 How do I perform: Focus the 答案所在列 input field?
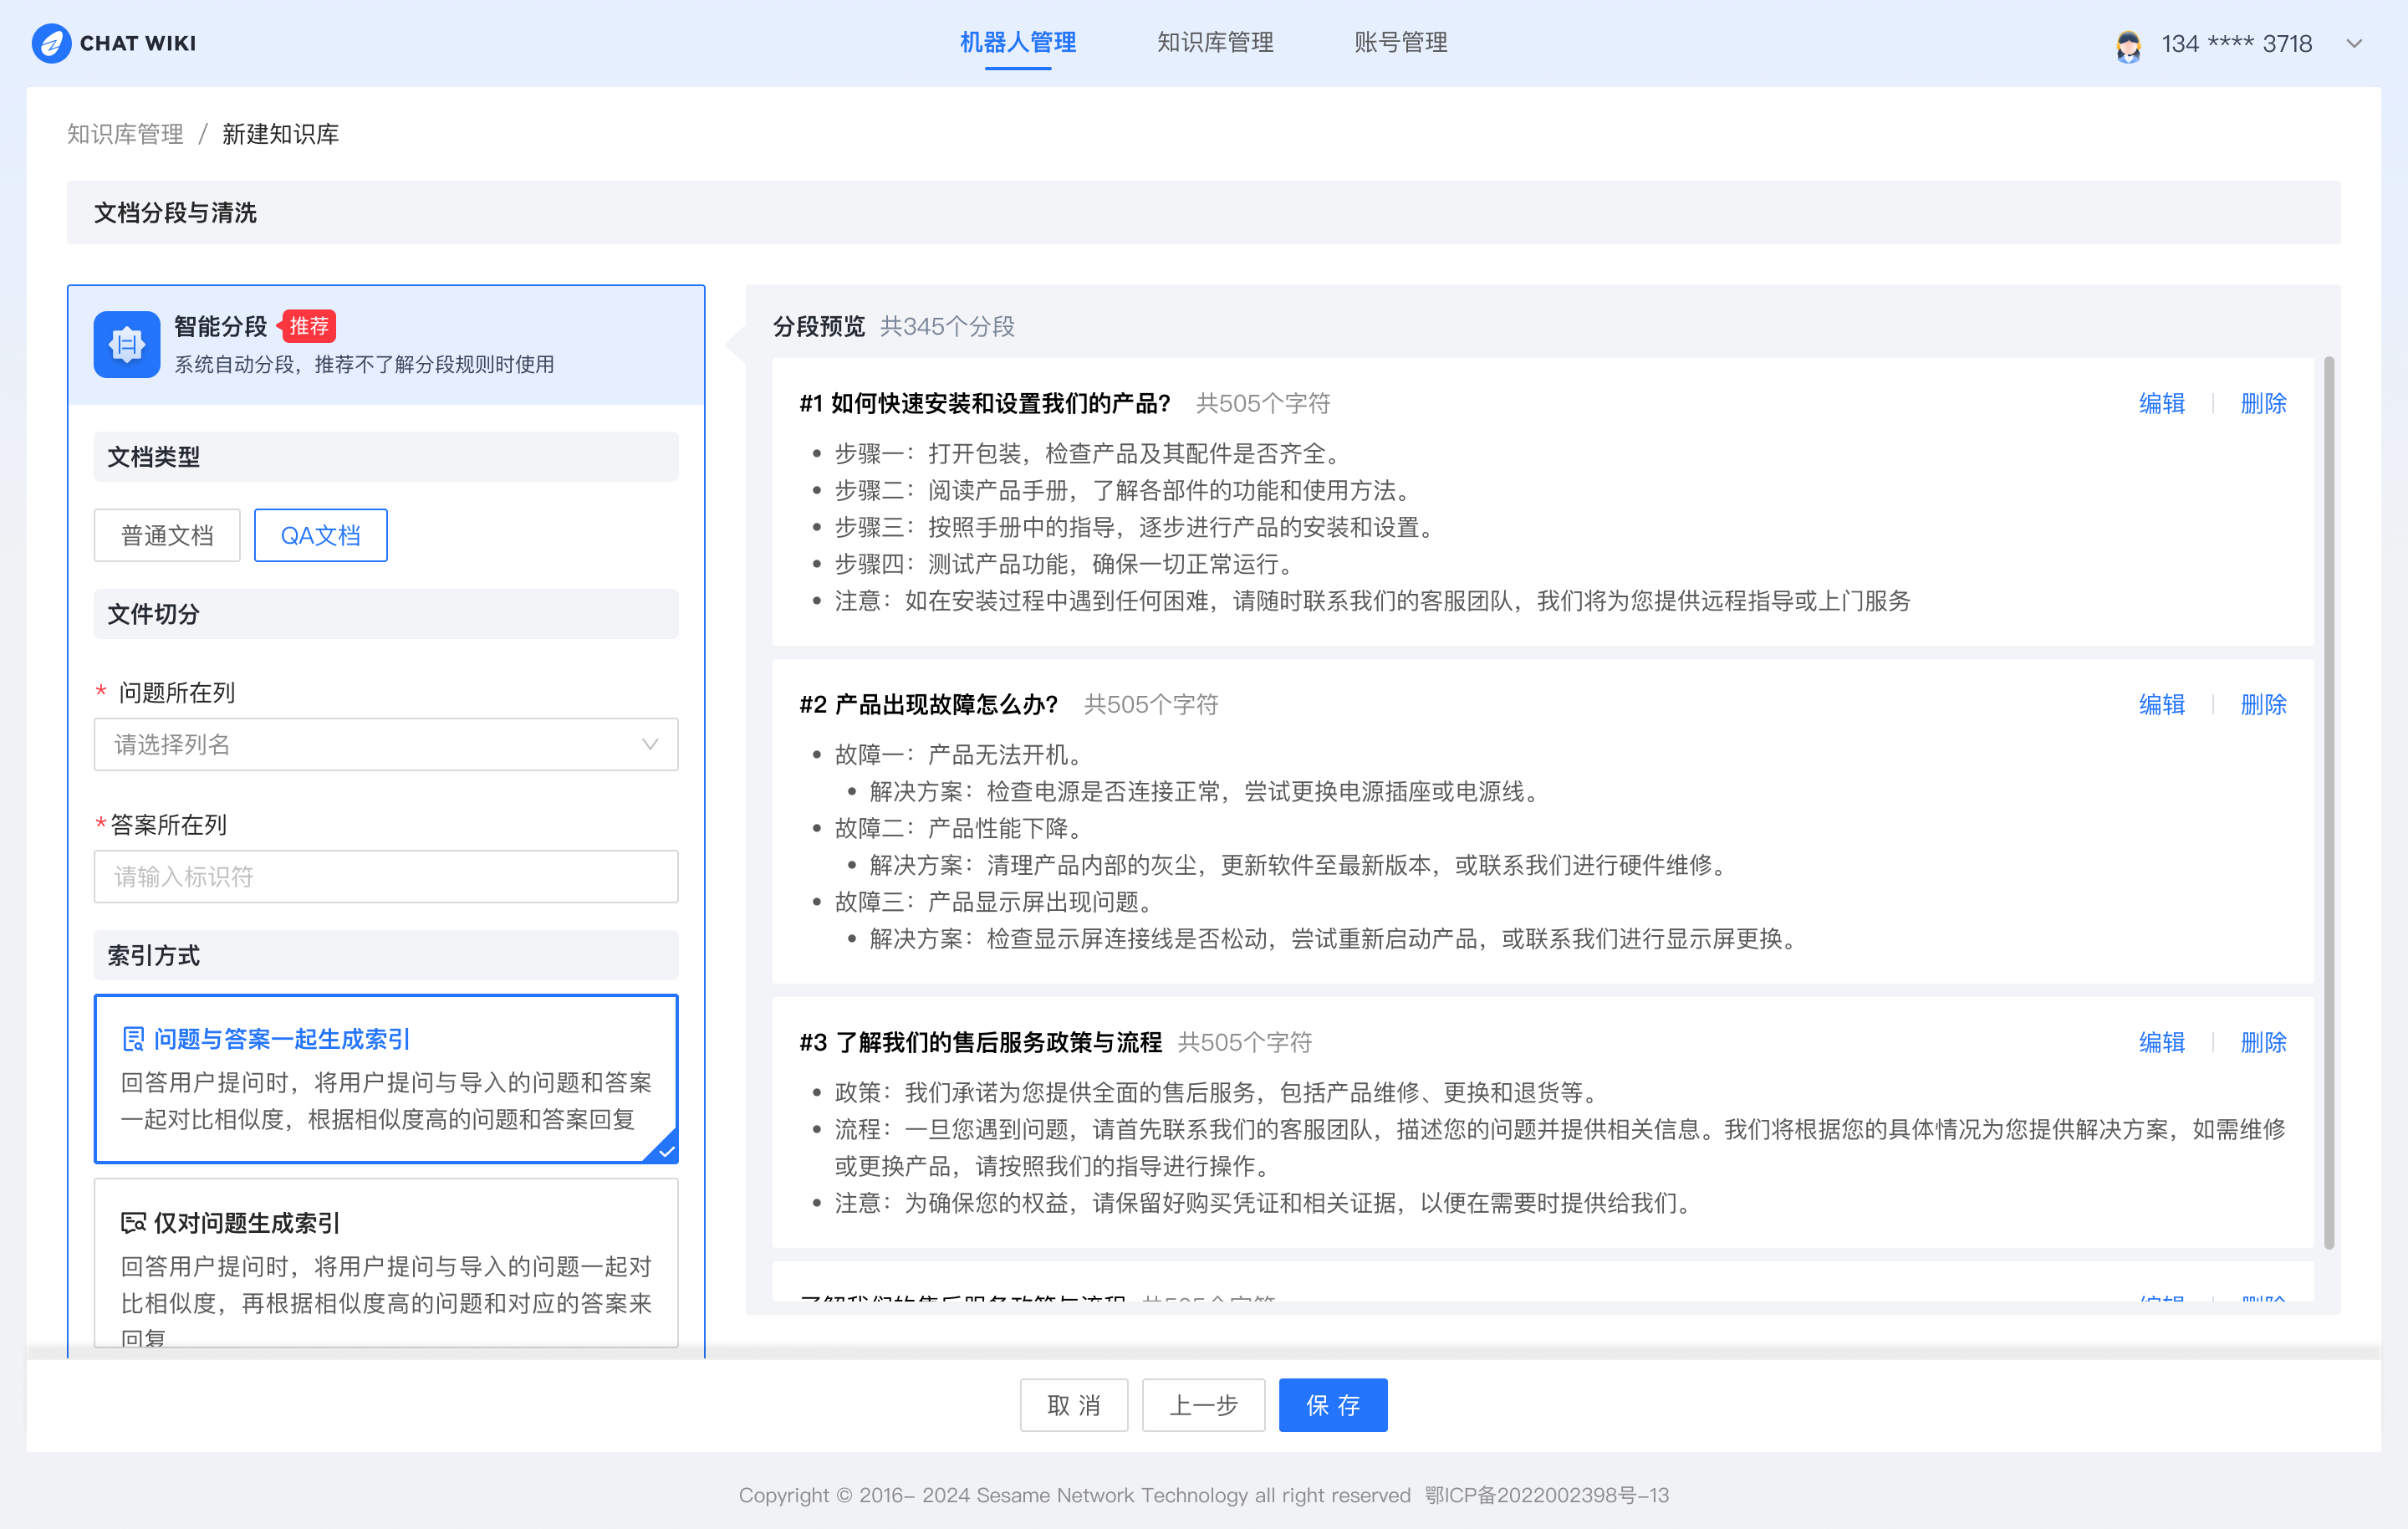386,877
